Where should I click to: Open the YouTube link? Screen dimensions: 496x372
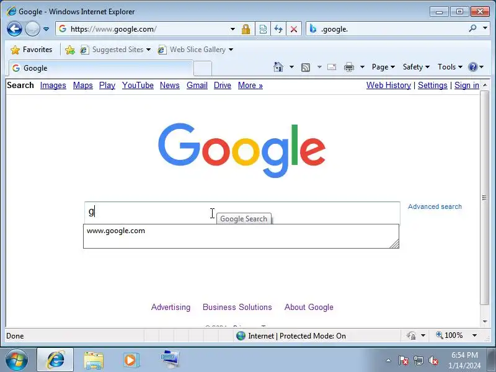(x=138, y=86)
